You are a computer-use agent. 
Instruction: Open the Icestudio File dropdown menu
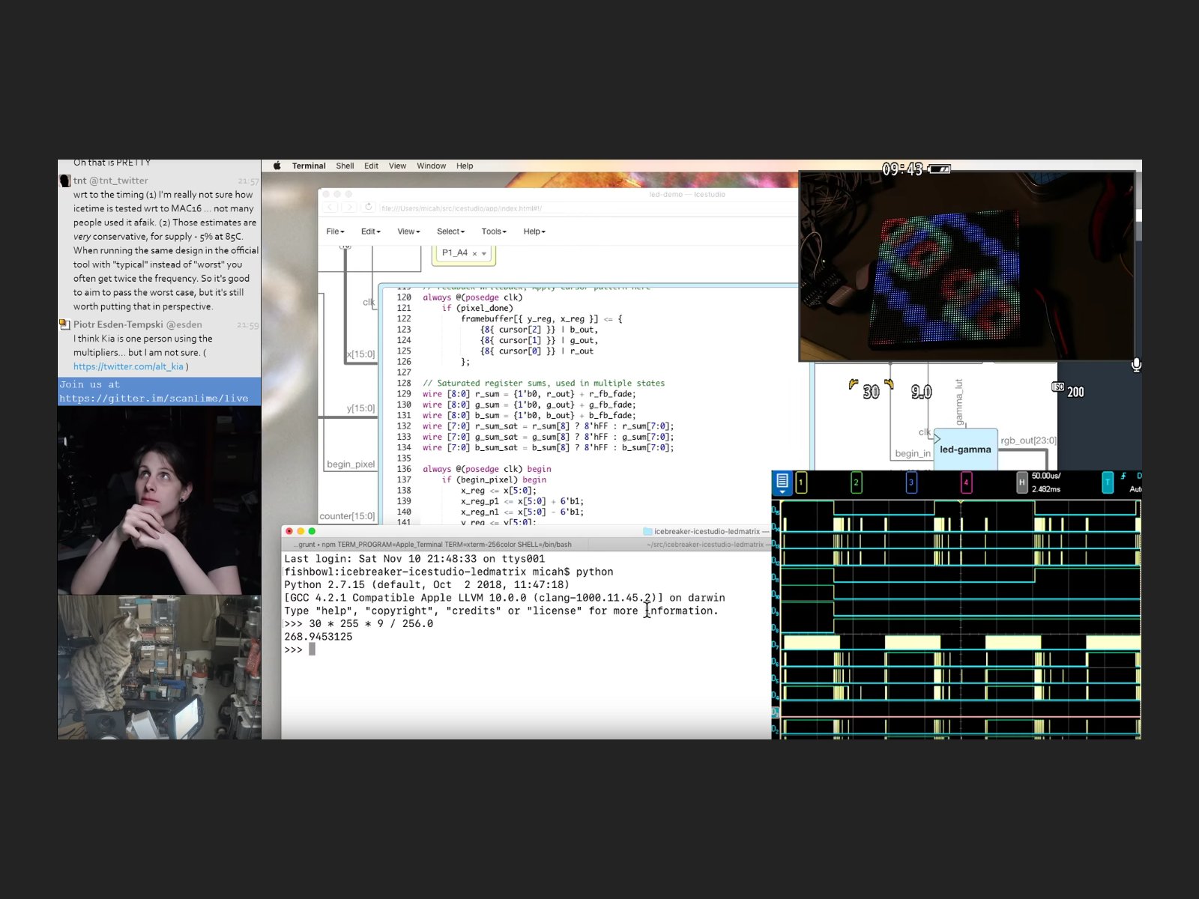point(335,231)
